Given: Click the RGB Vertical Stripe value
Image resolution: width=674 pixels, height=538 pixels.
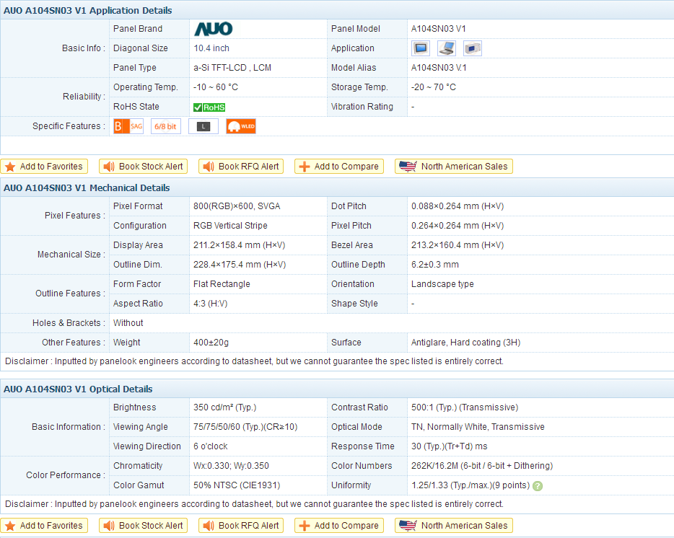Looking at the screenshot, I should [x=230, y=226].
